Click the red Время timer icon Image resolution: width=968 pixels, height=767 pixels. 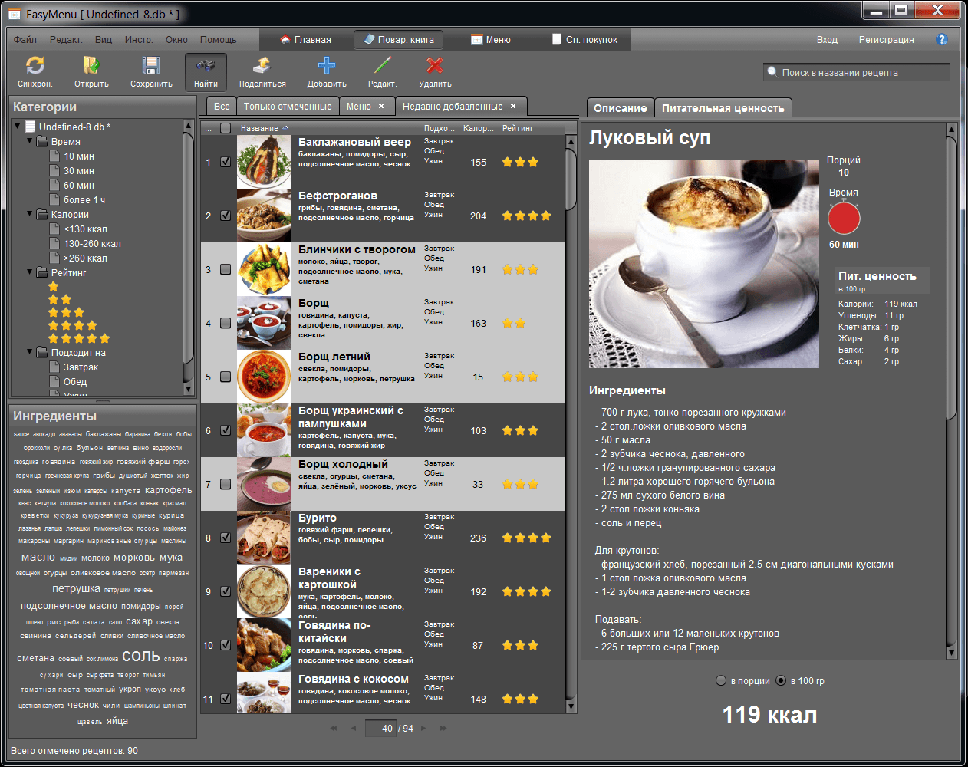844,219
